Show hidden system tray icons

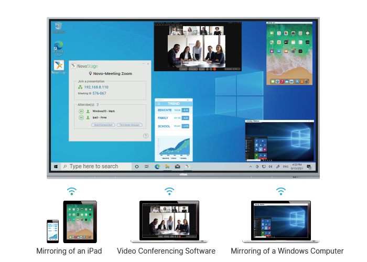250,167
